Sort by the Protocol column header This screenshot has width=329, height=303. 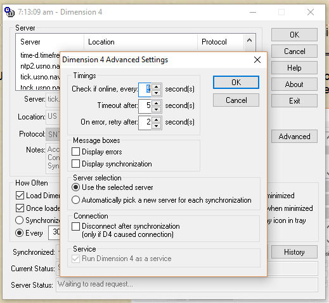click(221, 42)
